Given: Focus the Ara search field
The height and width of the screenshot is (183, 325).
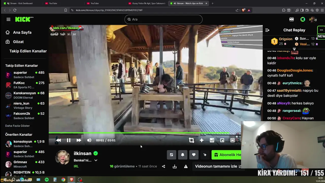Looking at the screenshot, I should (x=164, y=19).
